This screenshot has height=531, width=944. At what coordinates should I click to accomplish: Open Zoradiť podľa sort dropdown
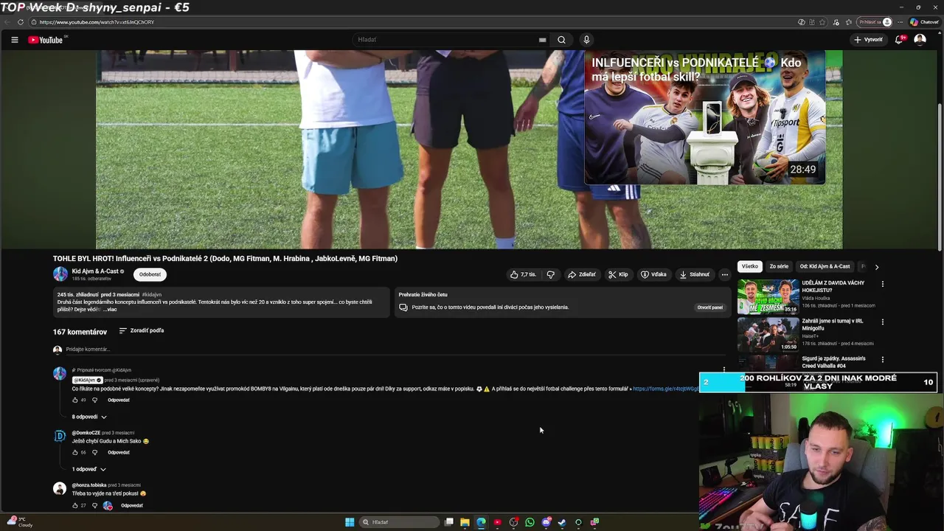tap(142, 330)
